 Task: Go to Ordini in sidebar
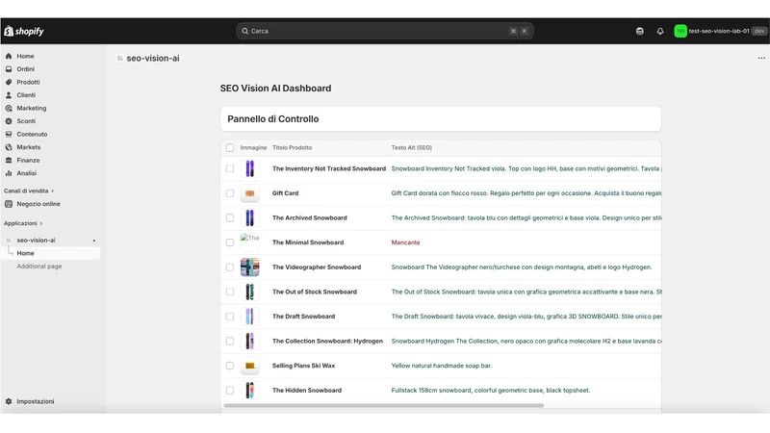coord(26,69)
